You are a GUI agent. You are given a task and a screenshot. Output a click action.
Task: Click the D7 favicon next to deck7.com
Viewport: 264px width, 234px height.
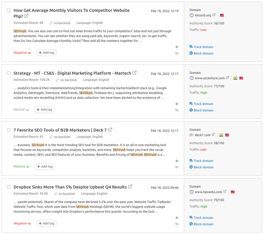191,135
